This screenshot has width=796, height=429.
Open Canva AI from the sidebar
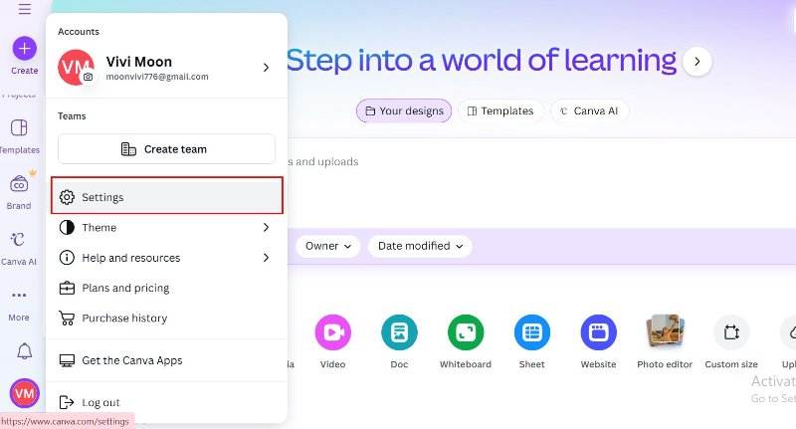tap(19, 241)
